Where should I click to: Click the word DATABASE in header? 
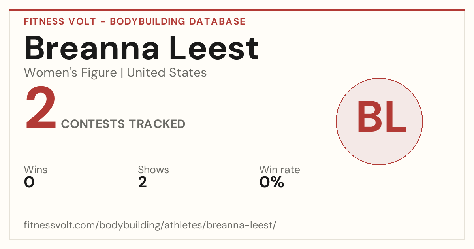pyautogui.click(x=217, y=21)
